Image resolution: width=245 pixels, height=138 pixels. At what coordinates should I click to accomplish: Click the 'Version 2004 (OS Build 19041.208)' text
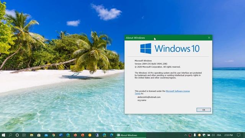click(151, 64)
